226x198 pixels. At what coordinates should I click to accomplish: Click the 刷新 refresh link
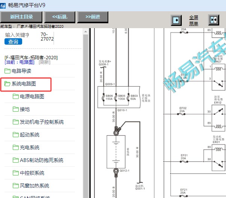point(45,62)
